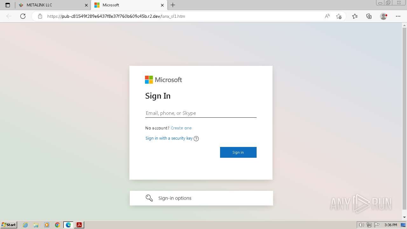This screenshot has width=407, height=229.
Task: Open Sign-in options
Action: [201, 198]
